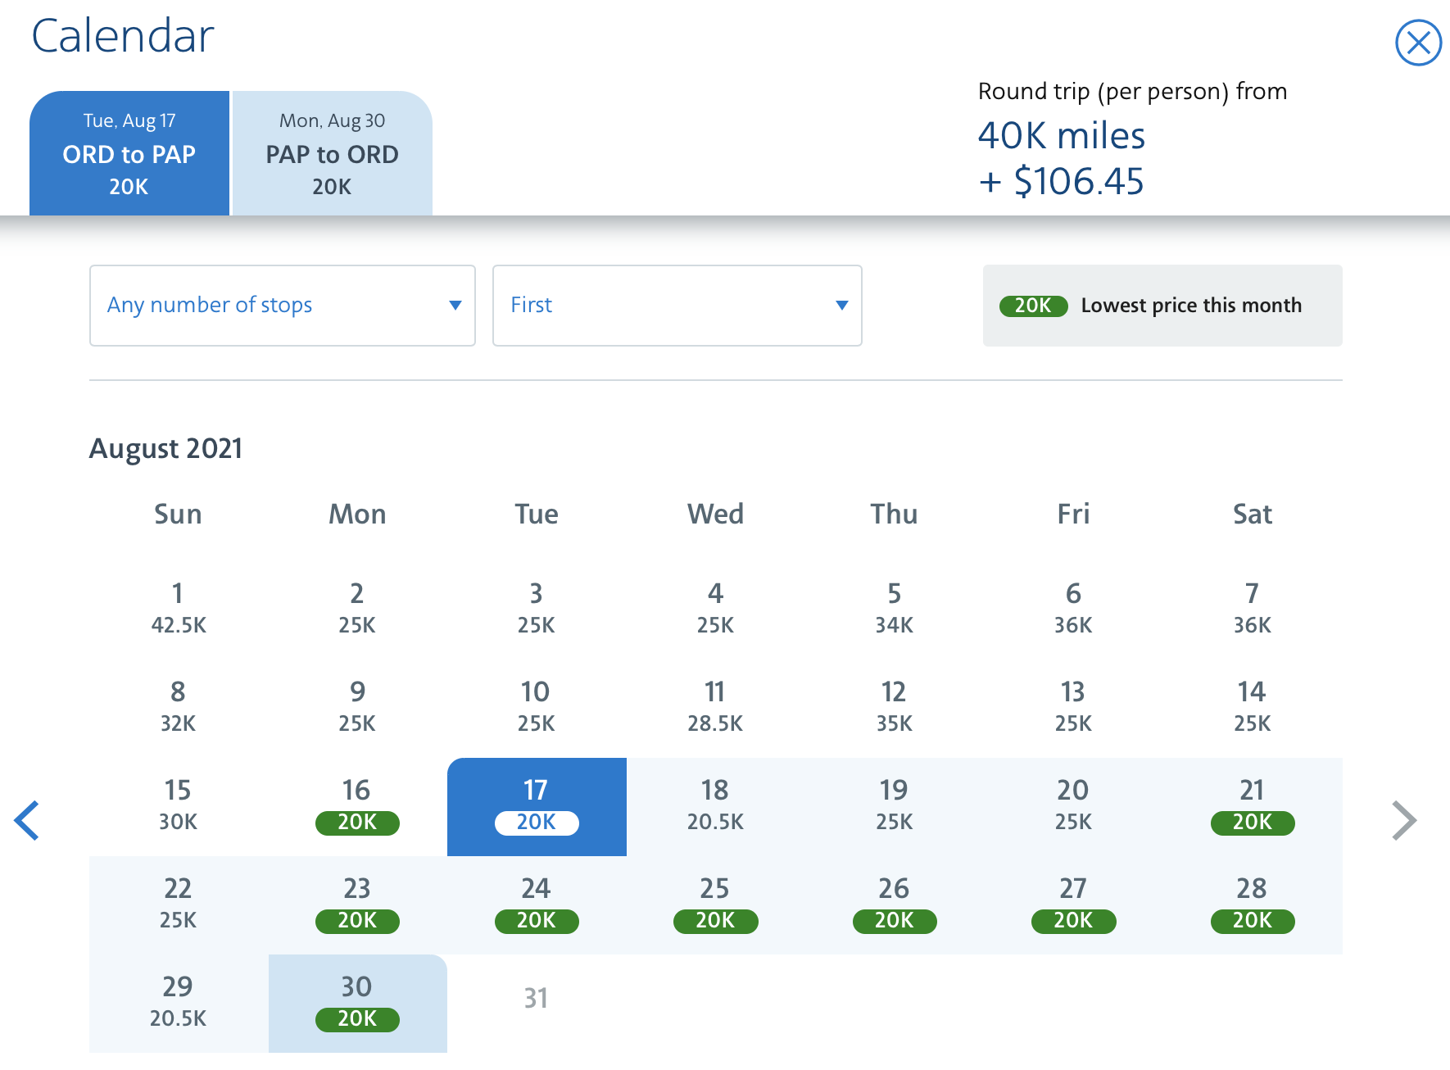Viewport: 1450px width, 1070px height.
Task: Open the cabin class dropdown arrow
Action: point(842,305)
